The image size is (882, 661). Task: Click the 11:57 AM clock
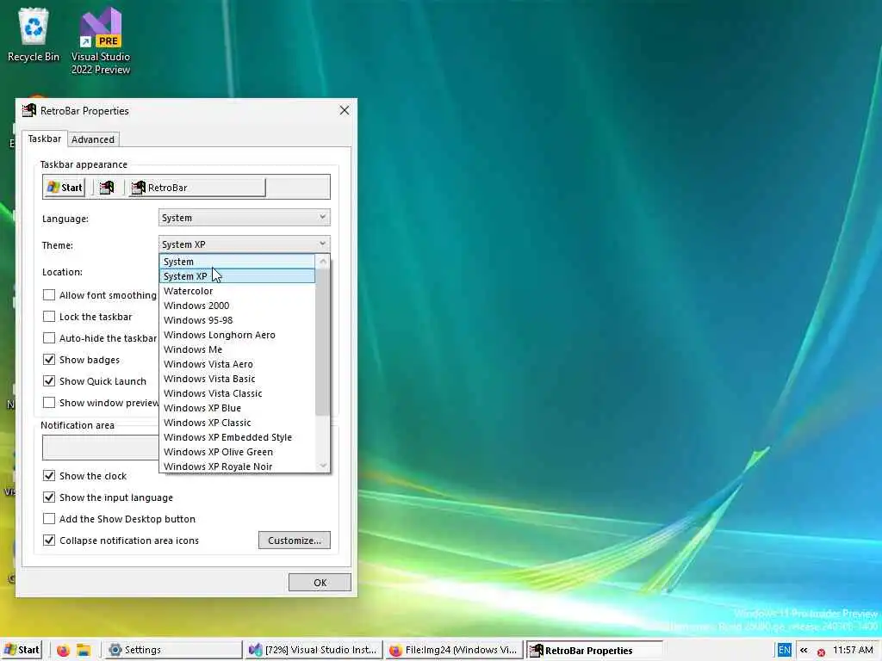[x=853, y=650]
